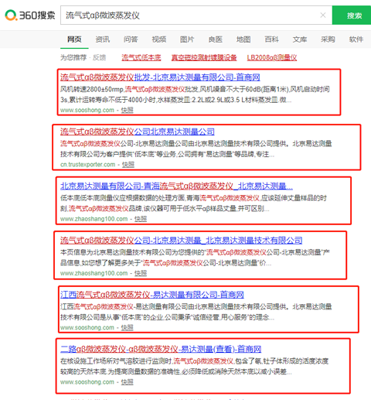Viewport: 371px width, 400px height.
Task: Click the 360搜索 logo
Action: (30, 15)
